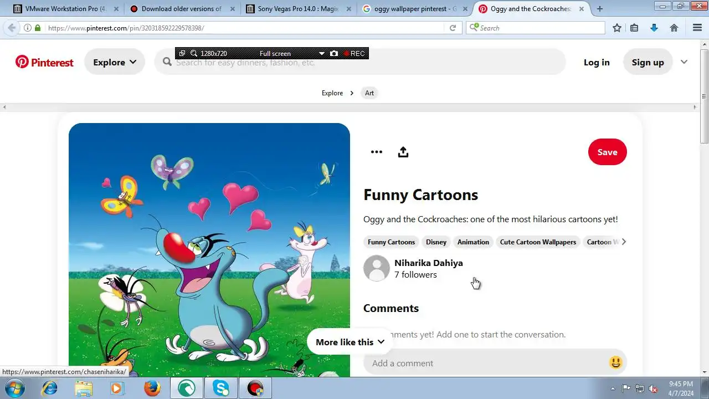Viewport: 709px width, 399px height.
Task: Open recorder region size dropdown arrow
Action: (321, 54)
